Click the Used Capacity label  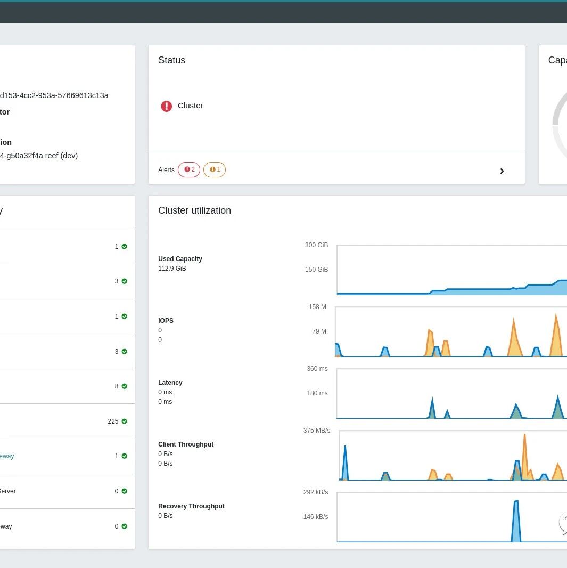pos(180,258)
